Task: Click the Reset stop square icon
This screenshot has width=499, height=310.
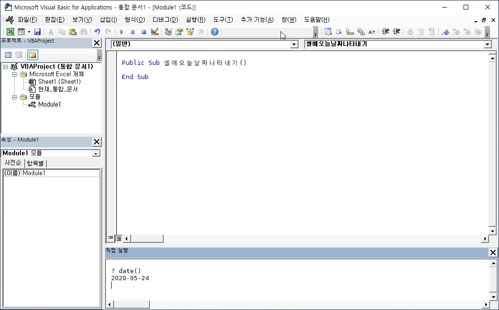Action: (x=143, y=32)
